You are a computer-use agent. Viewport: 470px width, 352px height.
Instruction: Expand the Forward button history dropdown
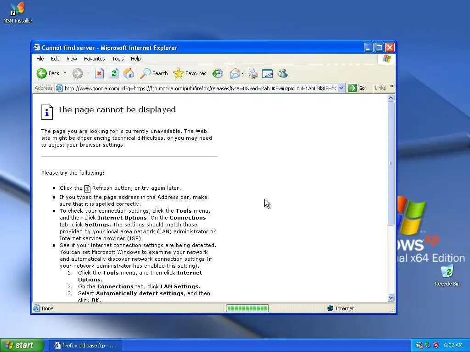[x=88, y=73]
